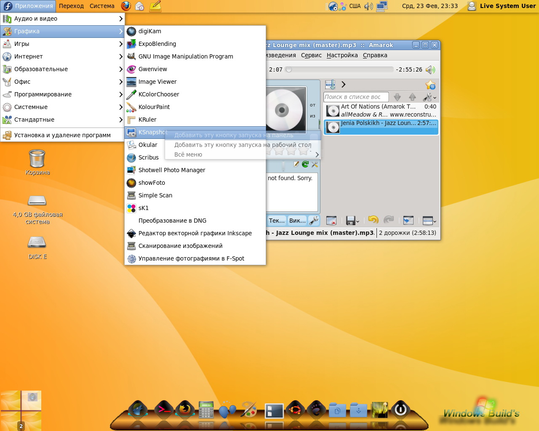Expand the Игры category
This screenshot has height=431, width=539.
(x=63, y=44)
